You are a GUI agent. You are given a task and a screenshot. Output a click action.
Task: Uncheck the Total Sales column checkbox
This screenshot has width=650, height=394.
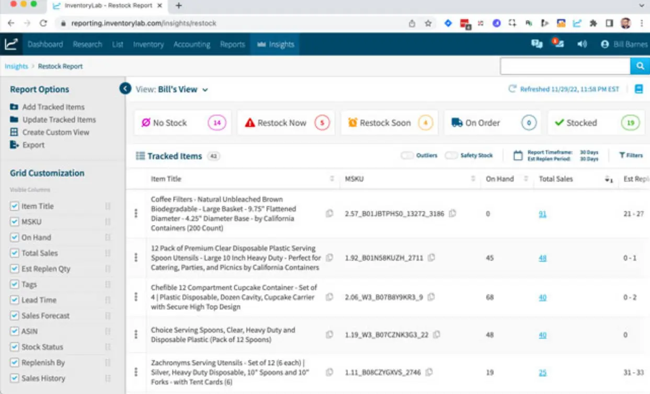[x=15, y=253]
